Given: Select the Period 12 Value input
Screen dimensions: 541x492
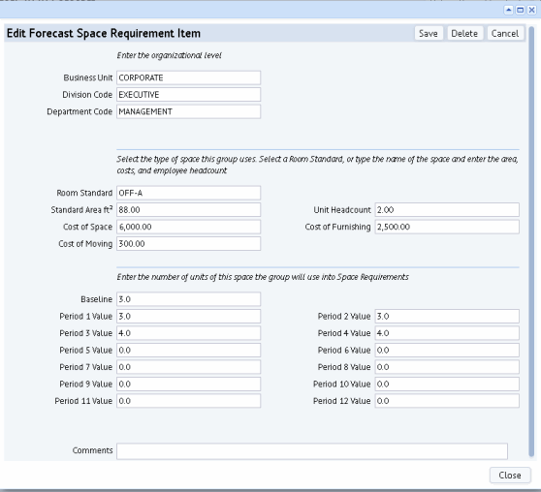Looking at the screenshot, I should click(447, 401).
